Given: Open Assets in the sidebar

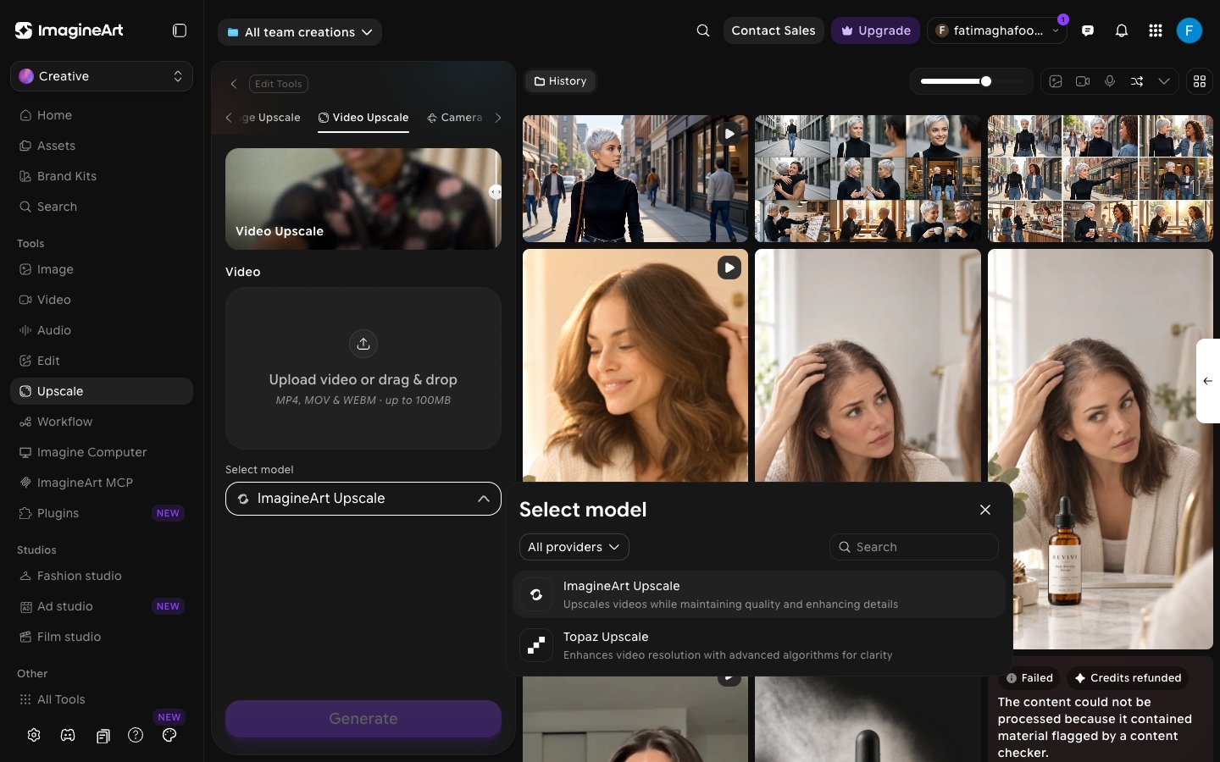Looking at the screenshot, I should tap(102, 146).
